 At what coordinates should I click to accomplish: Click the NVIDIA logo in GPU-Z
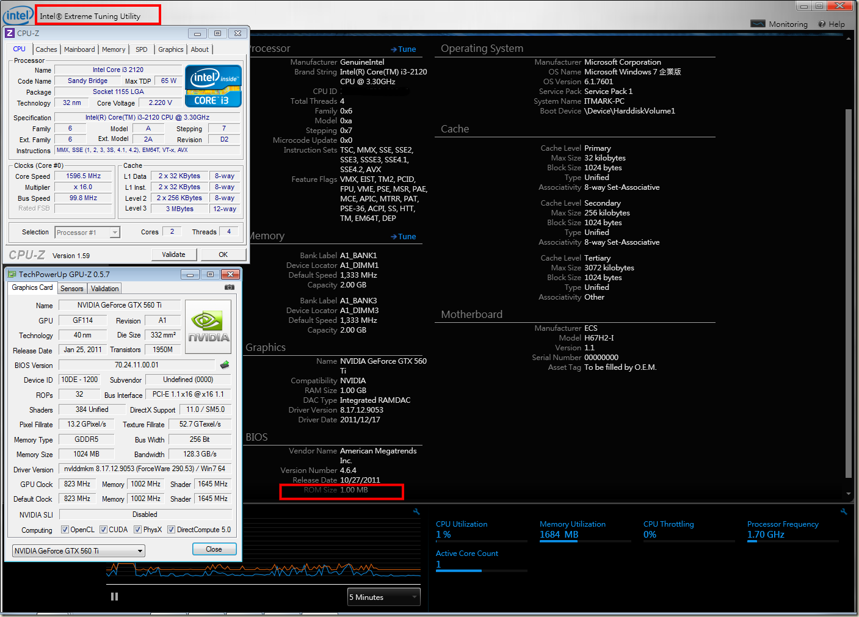(x=208, y=327)
